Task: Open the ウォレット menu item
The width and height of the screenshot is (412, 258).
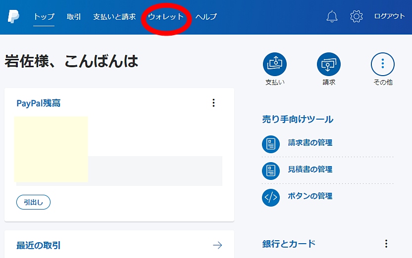Action: pyautogui.click(x=166, y=17)
